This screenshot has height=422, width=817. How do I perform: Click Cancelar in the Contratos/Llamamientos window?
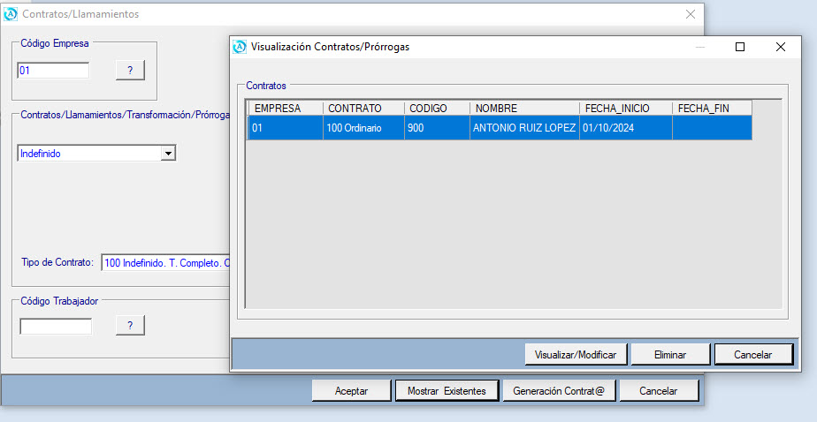click(658, 390)
